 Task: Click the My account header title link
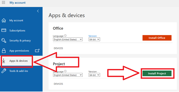[x=17, y=3]
